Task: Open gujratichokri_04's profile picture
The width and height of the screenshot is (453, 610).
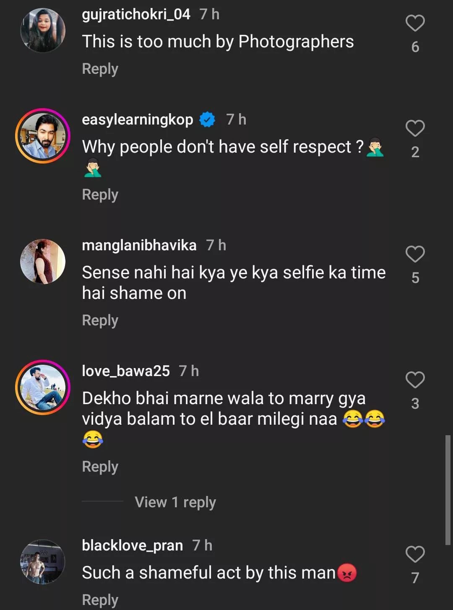Action: pyautogui.click(x=43, y=31)
